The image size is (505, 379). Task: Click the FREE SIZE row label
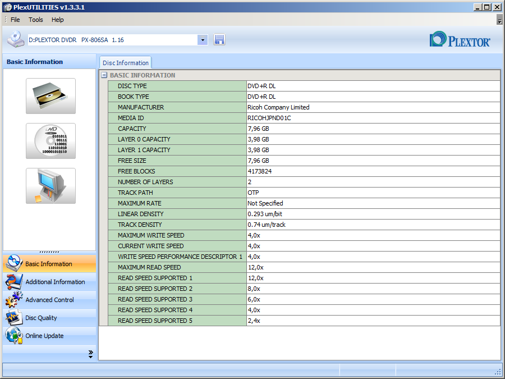(x=132, y=161)
